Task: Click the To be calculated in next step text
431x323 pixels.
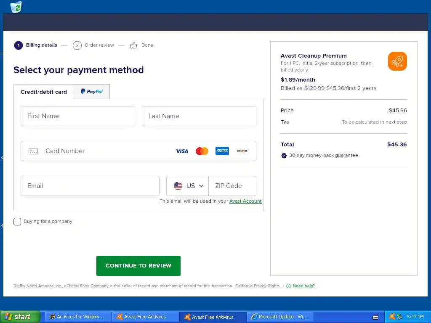Action: tap(374, 122)
